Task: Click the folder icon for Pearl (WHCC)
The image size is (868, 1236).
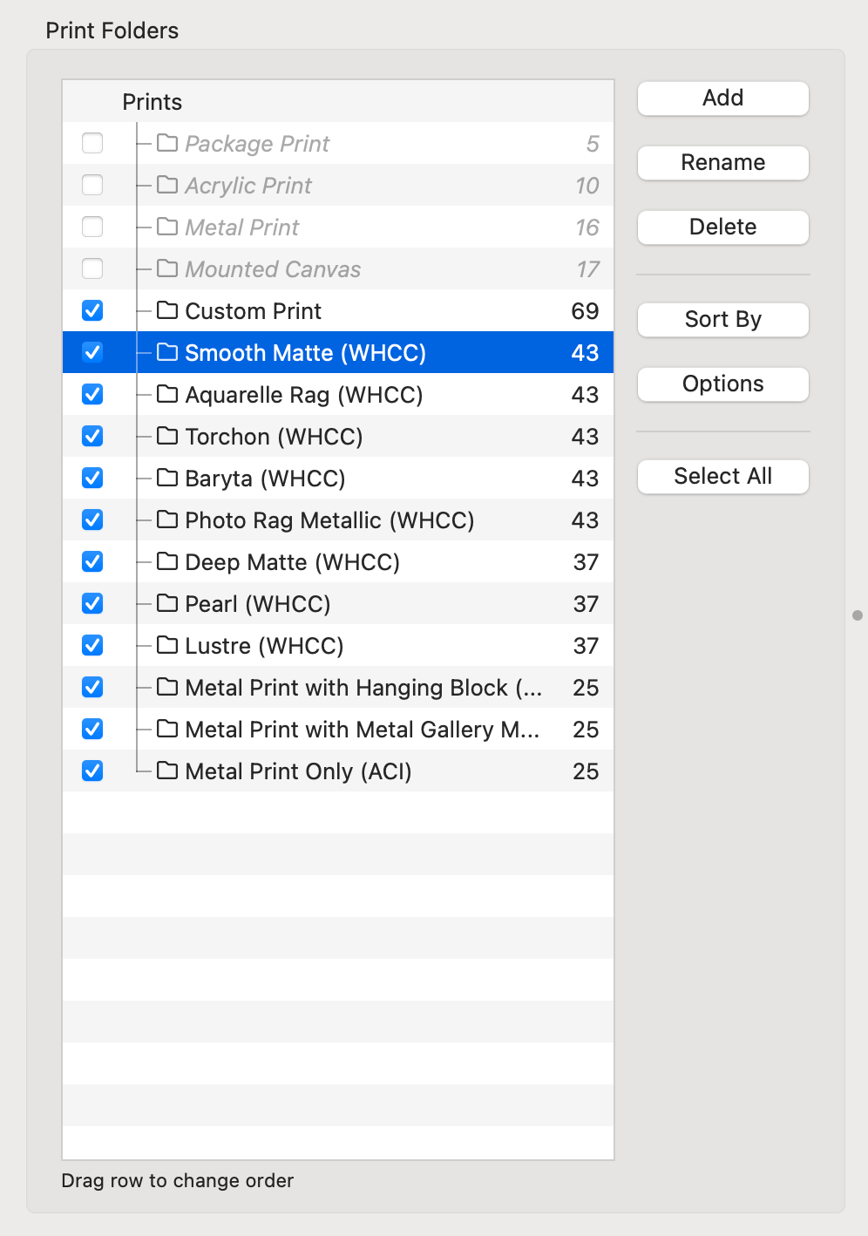Action: point(167,603)
